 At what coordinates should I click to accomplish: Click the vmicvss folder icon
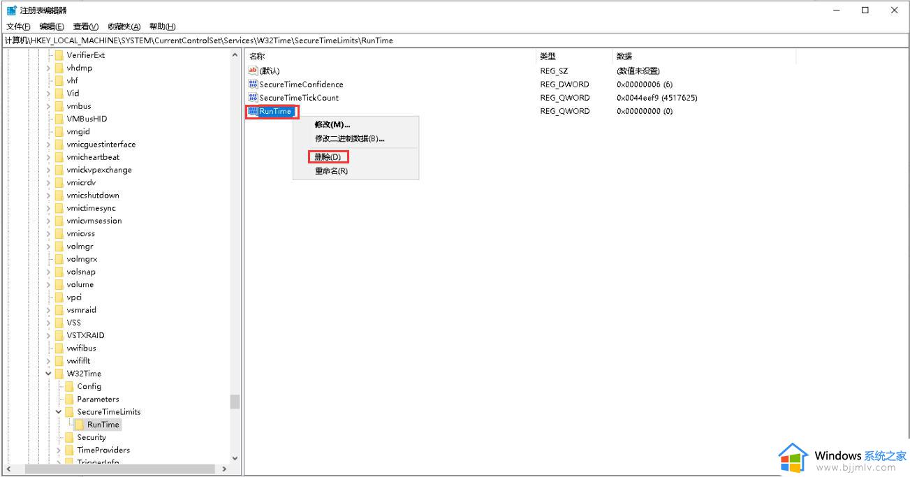pos(59,233)
